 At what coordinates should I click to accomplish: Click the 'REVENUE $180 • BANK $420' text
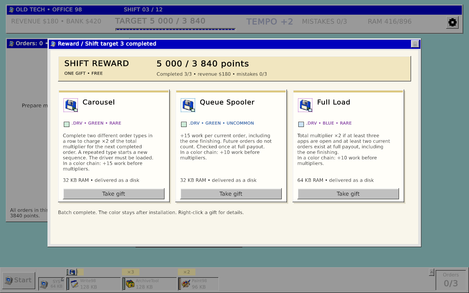[56, 21]
